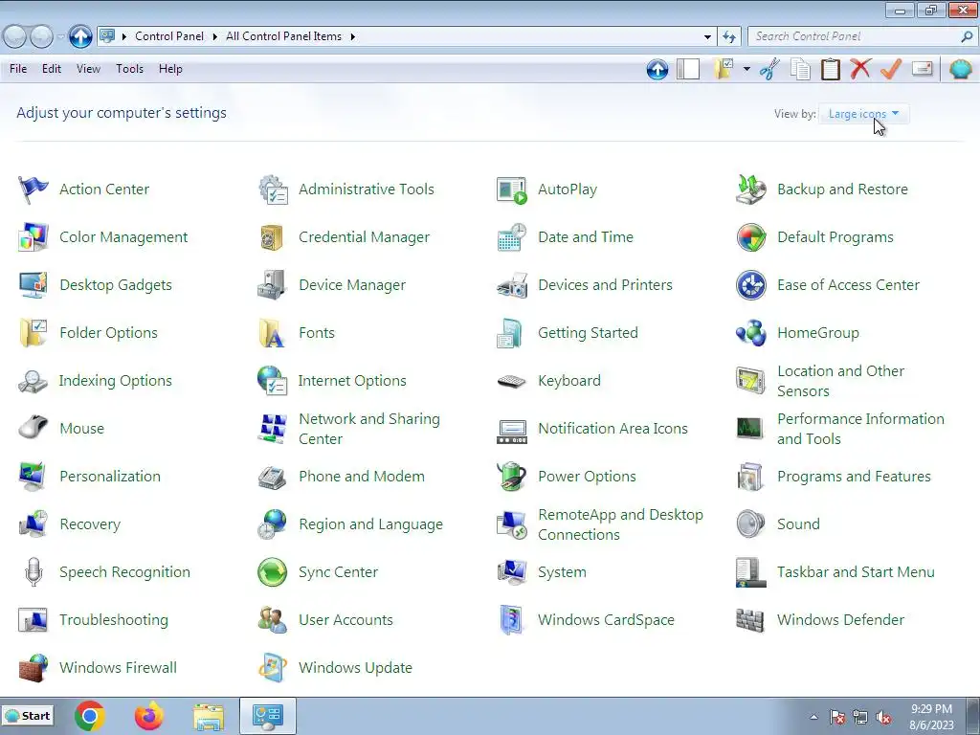Viewport: 980px width, 735px height.
Task: Expand the folder views toolbar dropdown arrow
Action: click(x=746, y=69)
